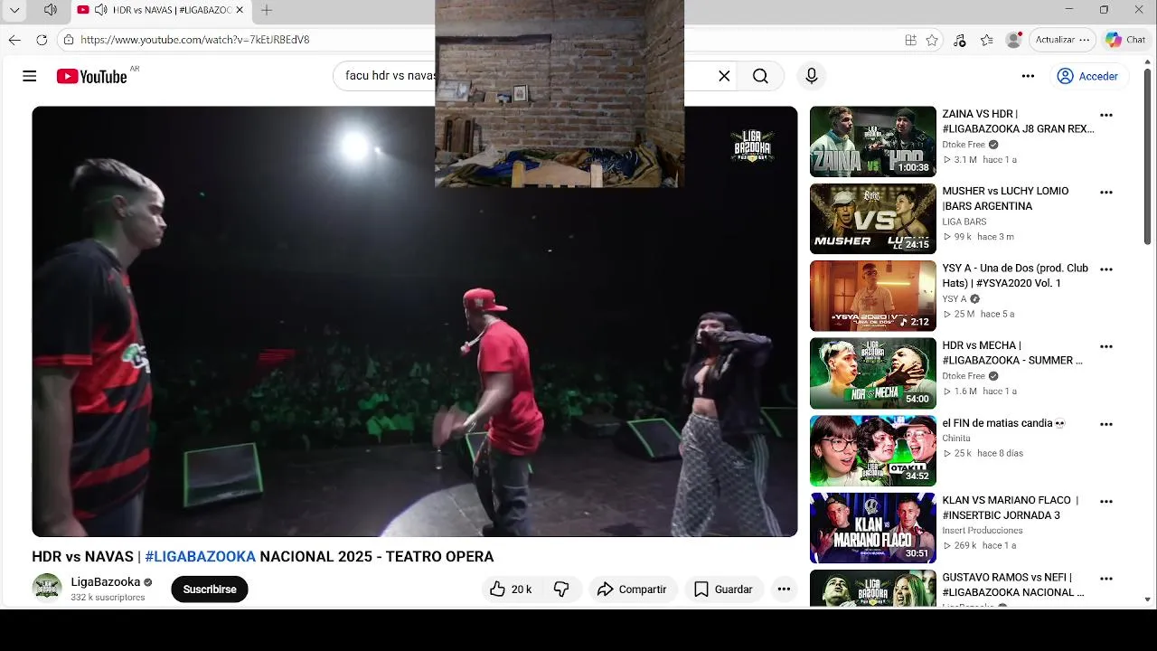Open the LigaBazooka channel name
The image size is (1157, 651).
106,582
